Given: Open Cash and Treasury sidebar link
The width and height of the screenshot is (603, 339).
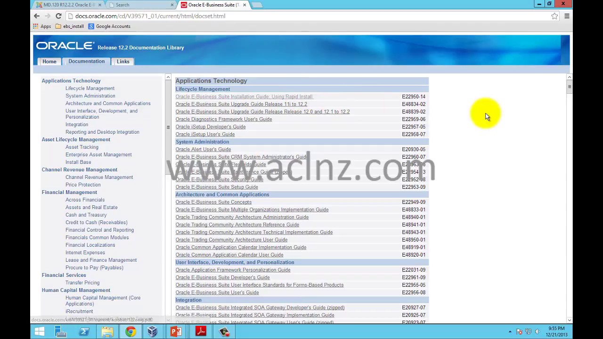Looking at the screenshot, I should point(86,215).
